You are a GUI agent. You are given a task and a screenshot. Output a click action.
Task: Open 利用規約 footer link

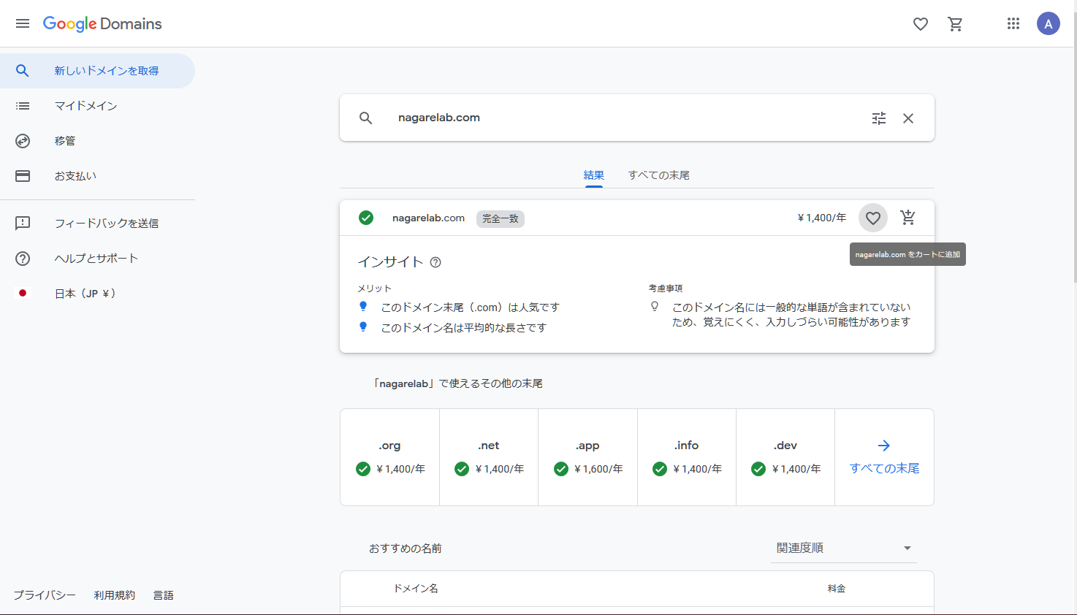pyautogui.click(x=115, y=595)
